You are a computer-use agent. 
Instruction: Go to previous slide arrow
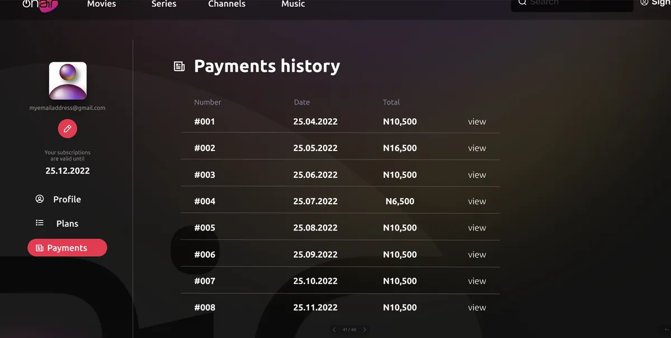click(x=334, y=330)
